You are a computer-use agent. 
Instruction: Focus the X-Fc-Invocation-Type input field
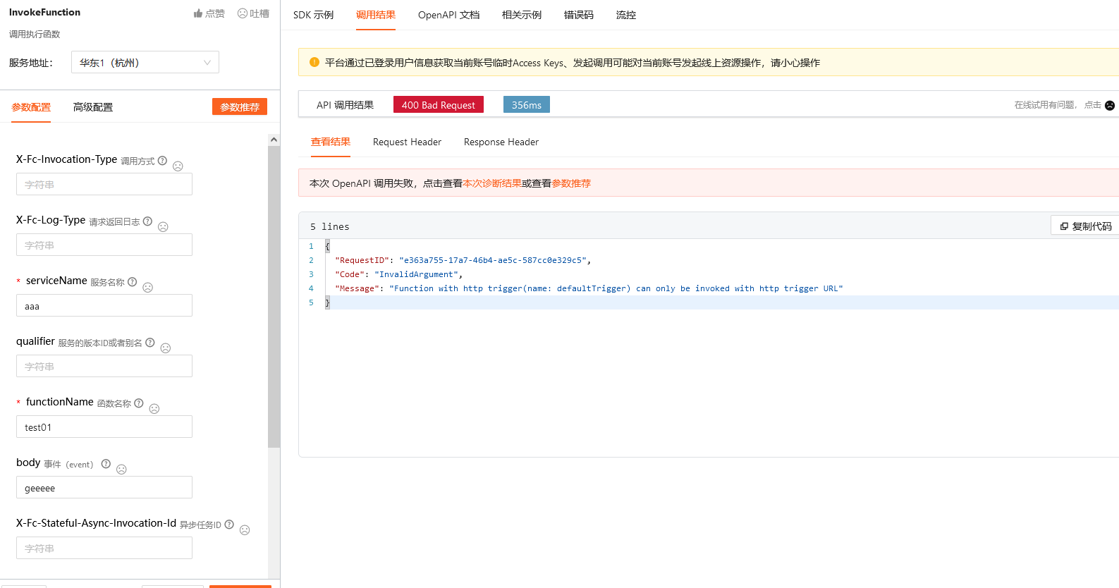[x=104, y=184]
